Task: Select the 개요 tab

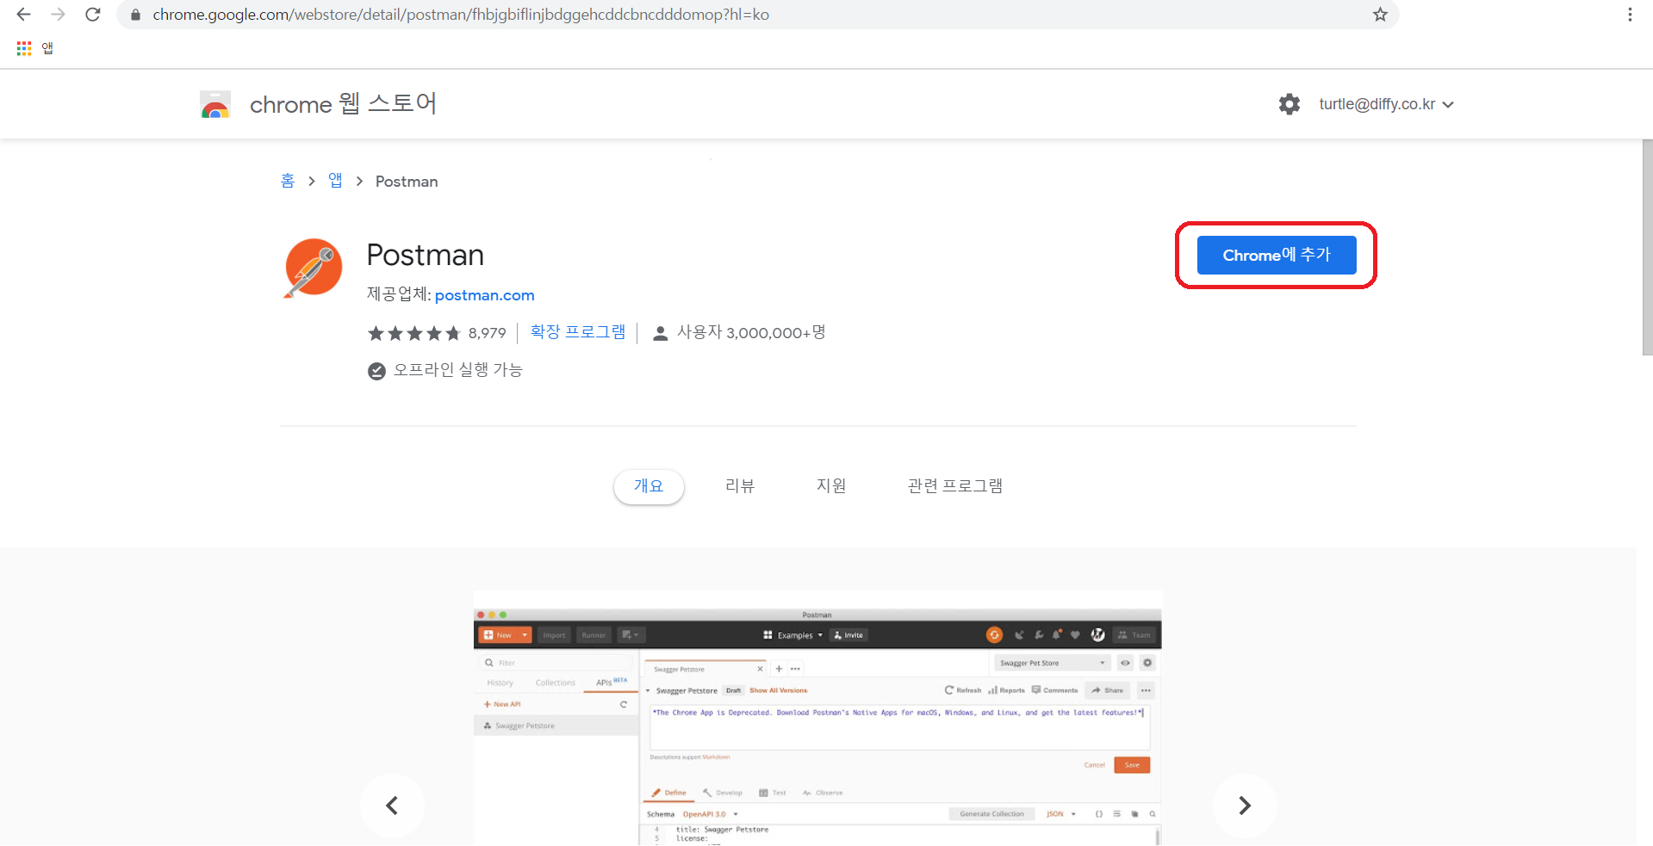Action: [649, 486]
